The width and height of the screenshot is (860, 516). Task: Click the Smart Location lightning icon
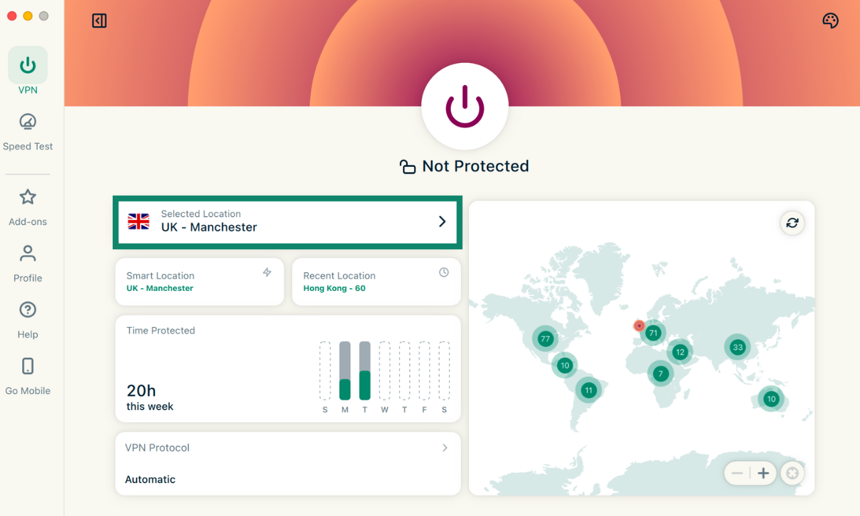point(267,272)
